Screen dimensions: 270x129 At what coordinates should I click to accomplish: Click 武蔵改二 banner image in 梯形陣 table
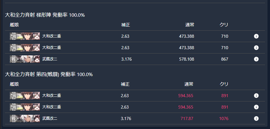tap(25, 59)
